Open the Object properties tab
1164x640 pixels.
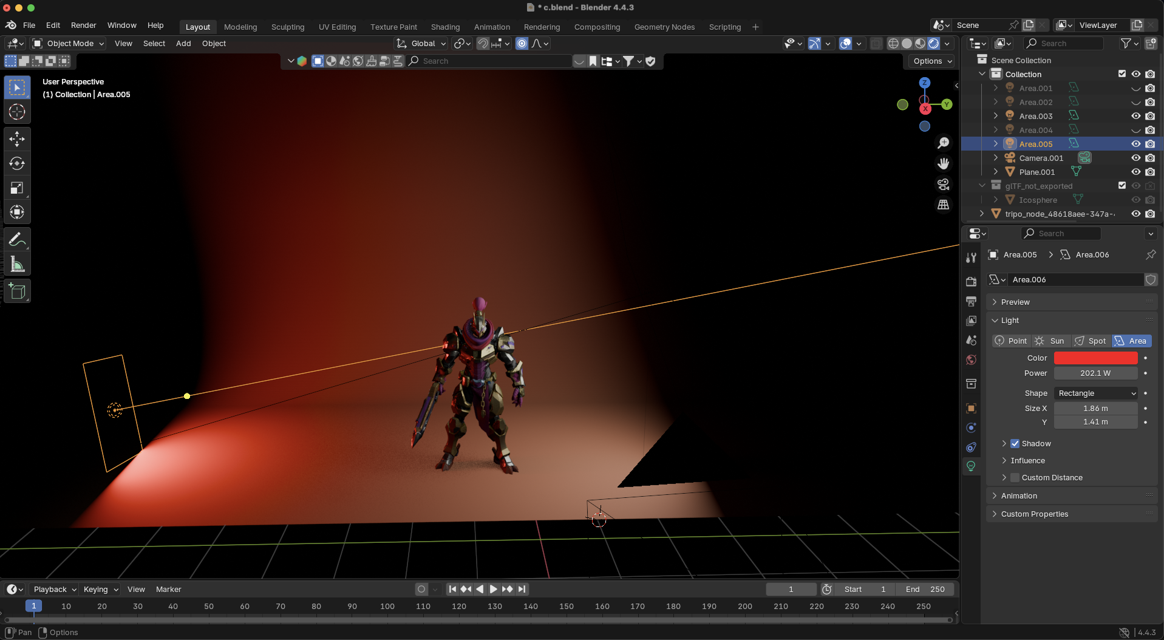[x=971, y=408]
